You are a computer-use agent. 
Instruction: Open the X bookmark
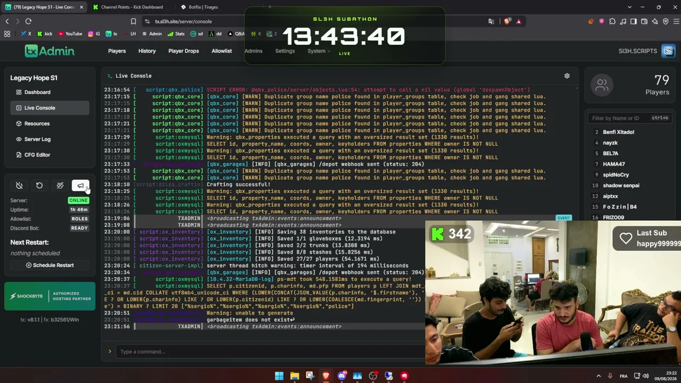pos(26,34)
